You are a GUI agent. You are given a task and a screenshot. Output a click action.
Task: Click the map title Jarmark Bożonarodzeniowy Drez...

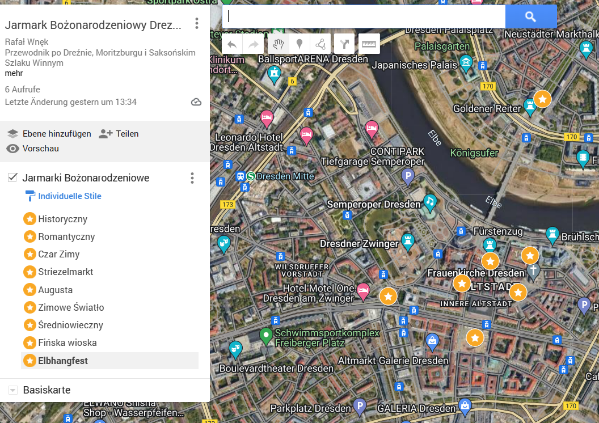93,25
